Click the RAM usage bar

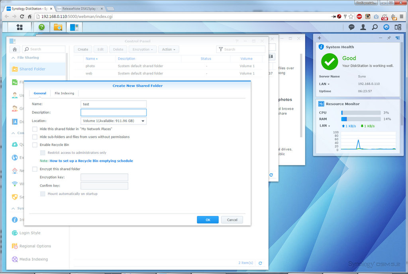[361, 119]
